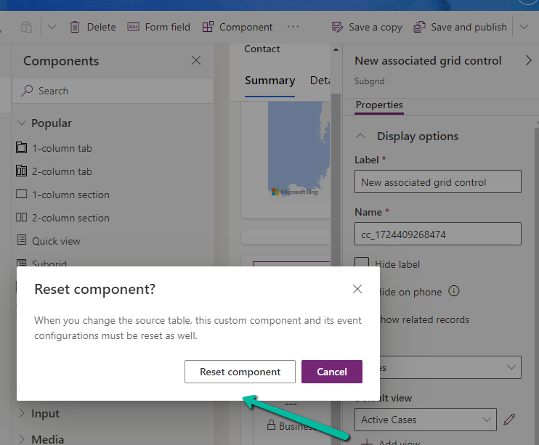Click the purple Cancel button
Viewport: 539px width, 445px height.
tap(331, 372)
